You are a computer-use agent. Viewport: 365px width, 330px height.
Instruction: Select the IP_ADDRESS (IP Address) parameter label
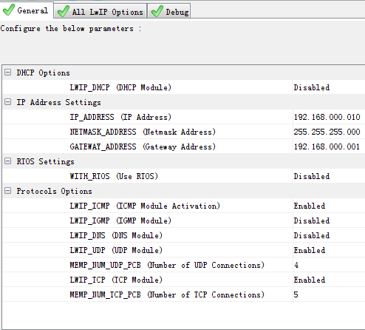(120, 117)
